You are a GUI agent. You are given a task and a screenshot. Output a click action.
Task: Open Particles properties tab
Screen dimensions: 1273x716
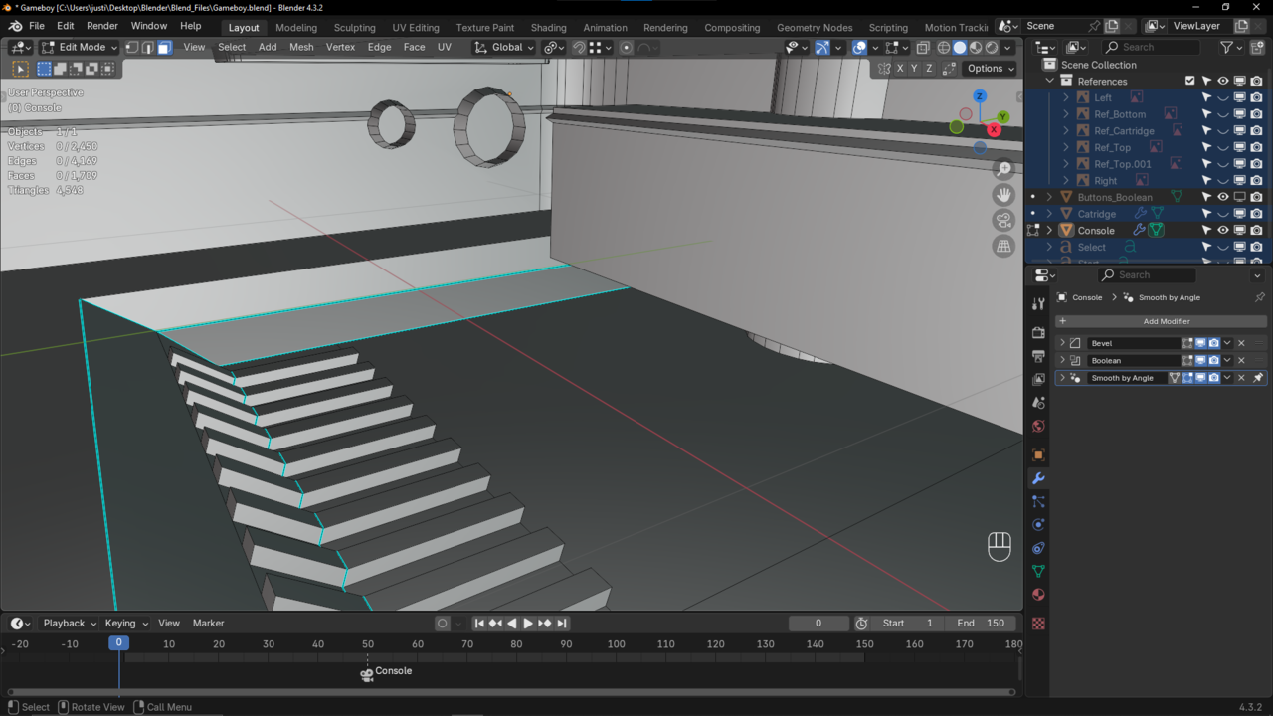tap(1038, 501)
